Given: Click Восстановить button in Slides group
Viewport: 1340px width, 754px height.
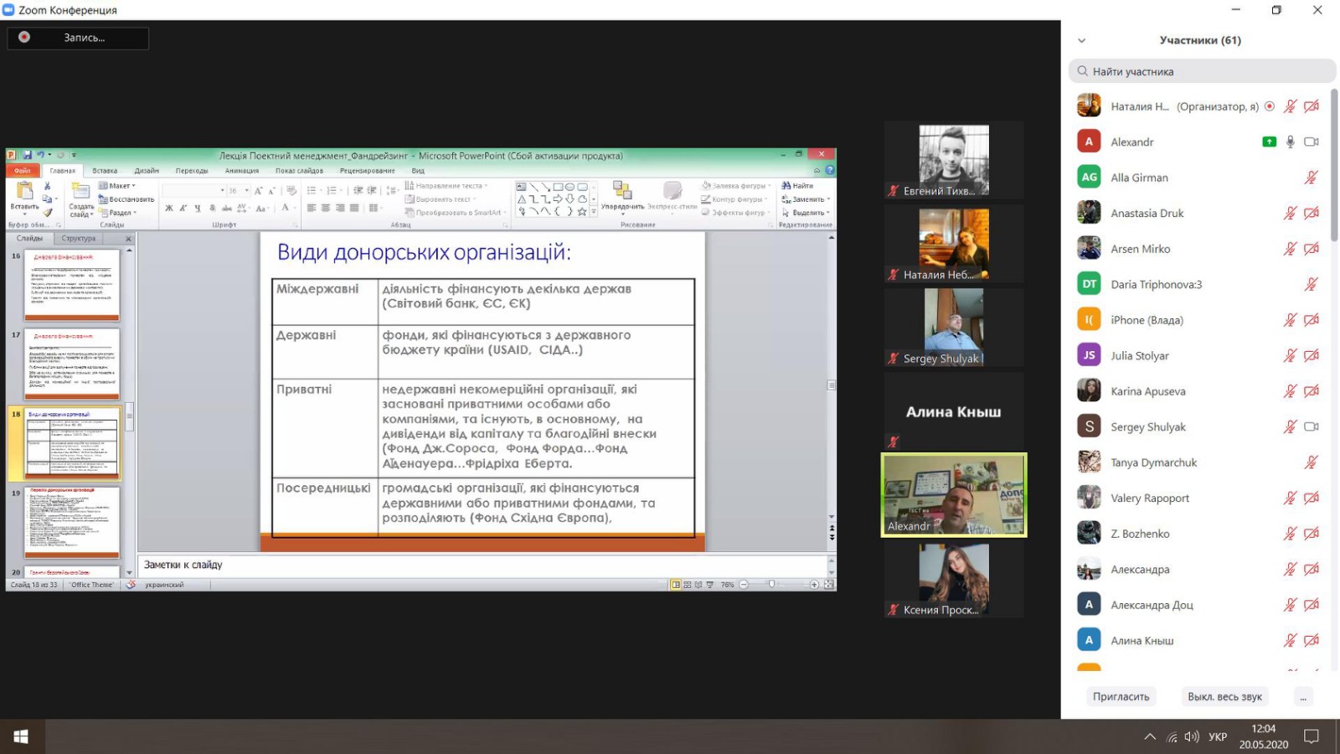Looking at the screenshot, I should [126, 199].
